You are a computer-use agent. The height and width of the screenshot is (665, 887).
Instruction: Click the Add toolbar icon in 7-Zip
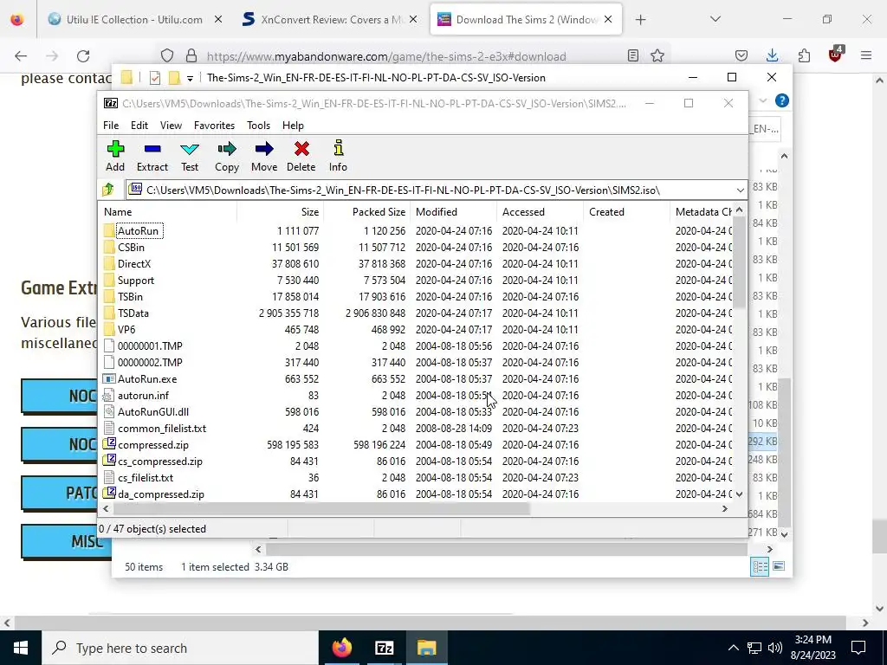click(x=115, y=156)
